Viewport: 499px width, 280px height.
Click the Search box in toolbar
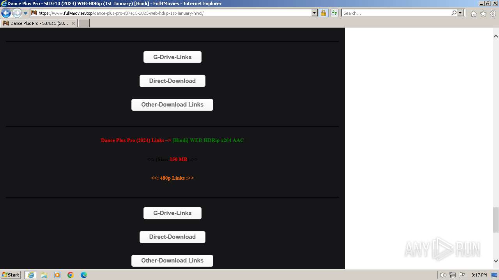(x=396, y=13)
